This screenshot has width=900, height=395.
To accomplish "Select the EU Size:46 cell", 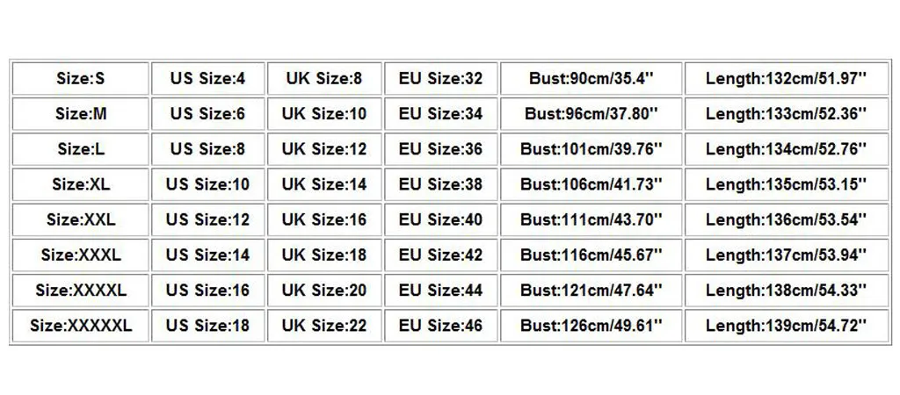I will click(440, 326).
